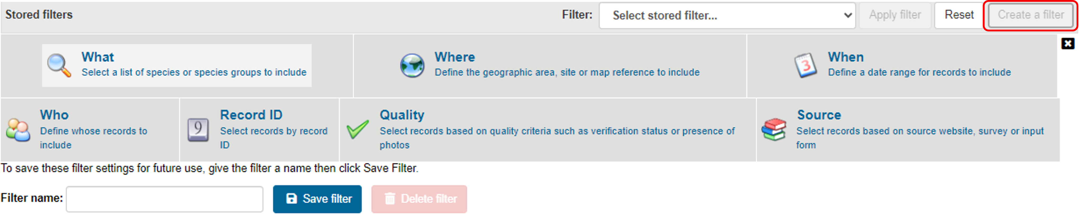Click the magnifying glass What icon
Image resolution: width=1080 pixels, height=215 pixels.
[x=59, y=66]
